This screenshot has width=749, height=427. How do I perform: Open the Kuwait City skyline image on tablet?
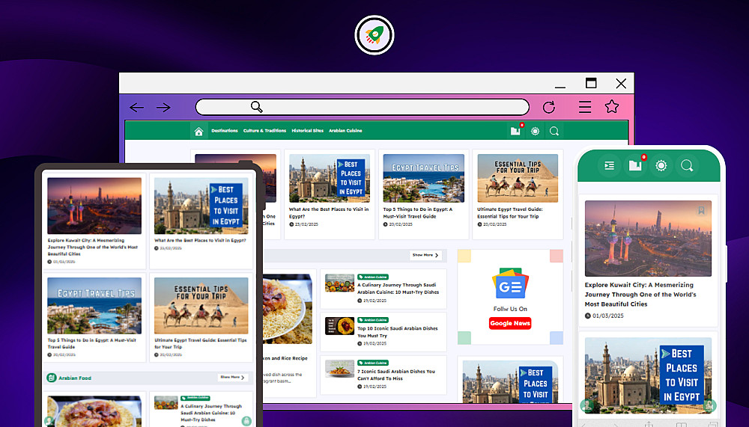pyautogui.click(x=94, y=206)
